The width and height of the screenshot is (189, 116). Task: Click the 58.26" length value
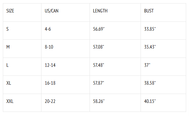coord(98,101)
